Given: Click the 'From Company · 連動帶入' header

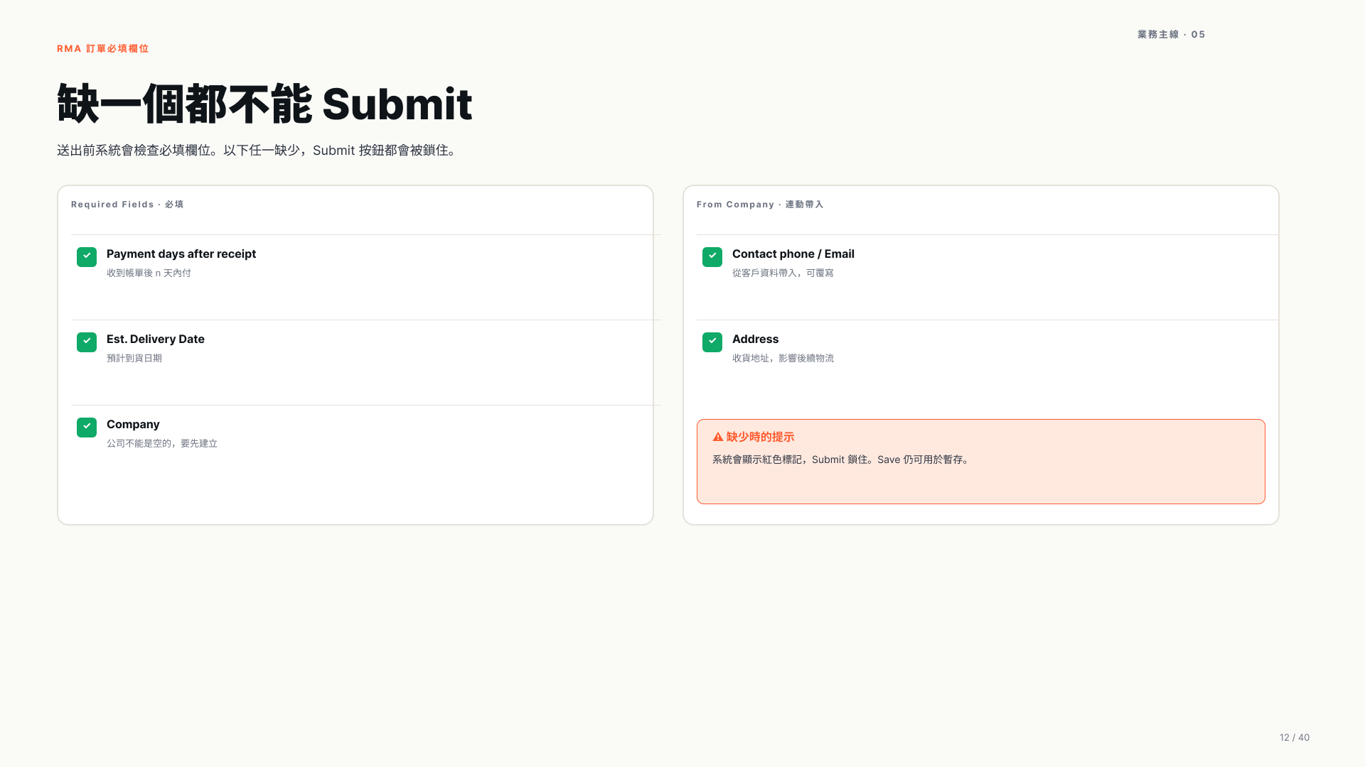Looking at the screenshot, I should tap(760, 205).
